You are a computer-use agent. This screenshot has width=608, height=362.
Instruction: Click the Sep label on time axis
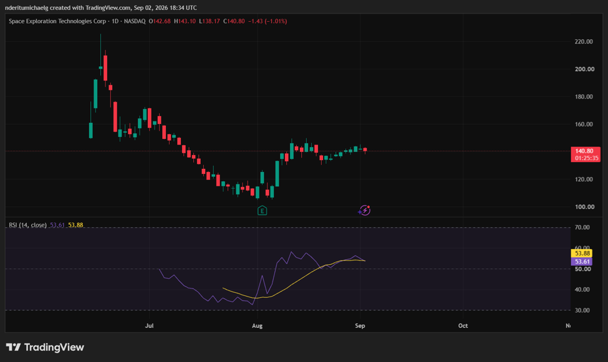pyautogui.click(x=360, y=326)
